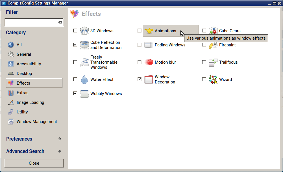Enable the Fading Windows checkbox
Image resolution: width=283 pixels, height=172 pixels.
140,45
